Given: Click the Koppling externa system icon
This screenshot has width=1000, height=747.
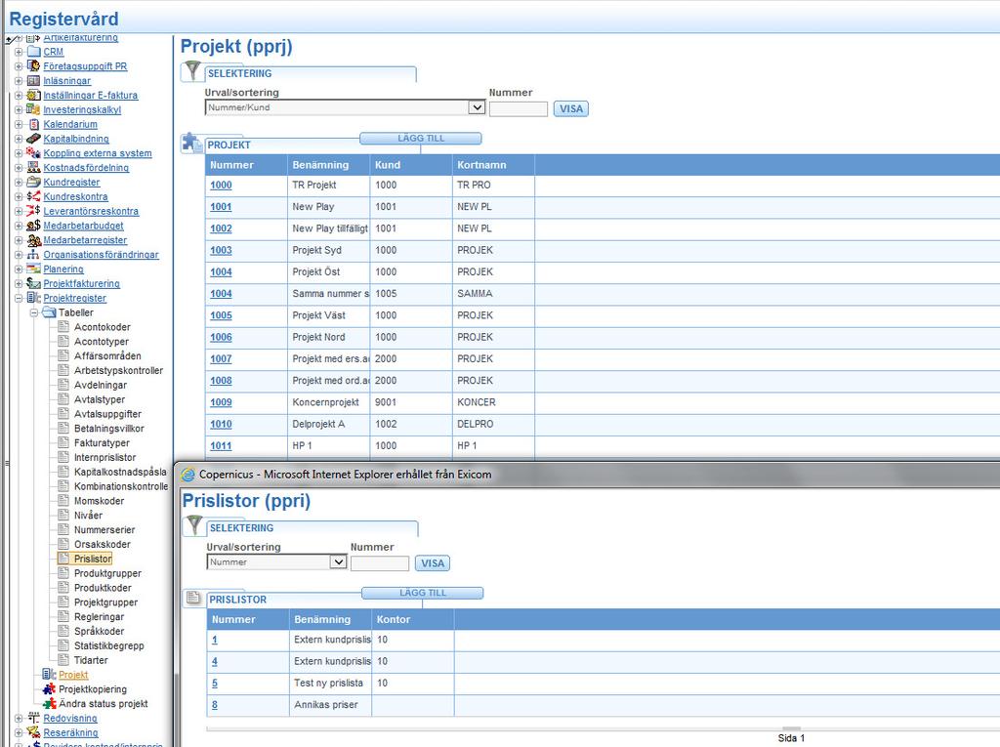Looking at the screenshot, I should (x=34, y=153).
